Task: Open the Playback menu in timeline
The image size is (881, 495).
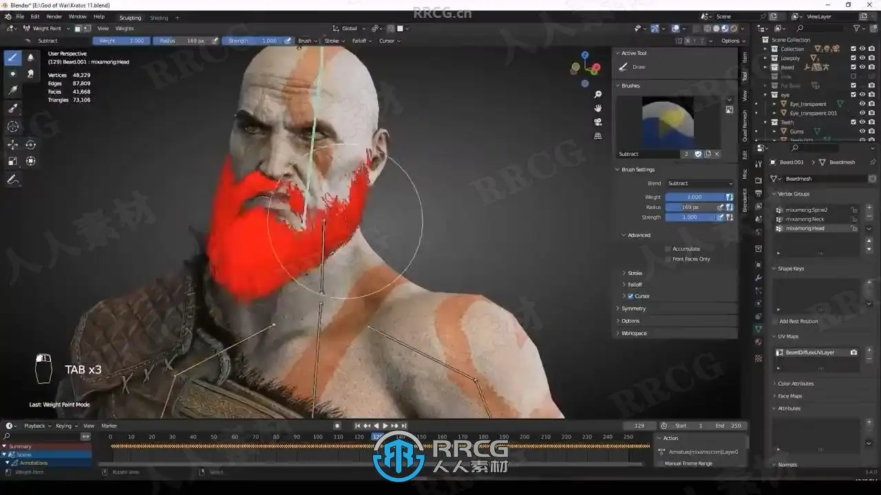Action: coord(36,426)
